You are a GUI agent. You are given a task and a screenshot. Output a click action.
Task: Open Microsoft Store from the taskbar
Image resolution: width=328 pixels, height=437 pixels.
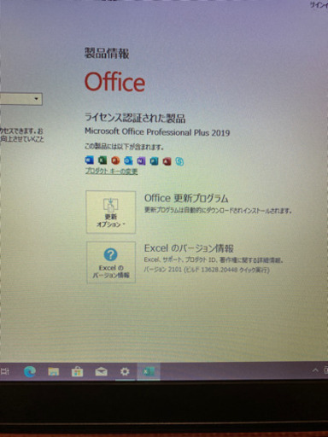[77, 371]
